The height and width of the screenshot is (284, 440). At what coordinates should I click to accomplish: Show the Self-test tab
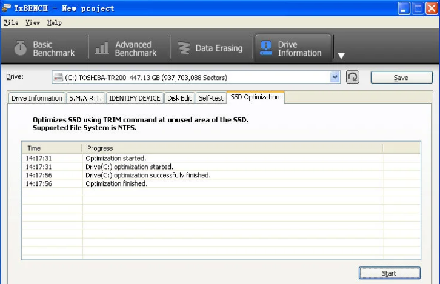click(x=211, y=98)
